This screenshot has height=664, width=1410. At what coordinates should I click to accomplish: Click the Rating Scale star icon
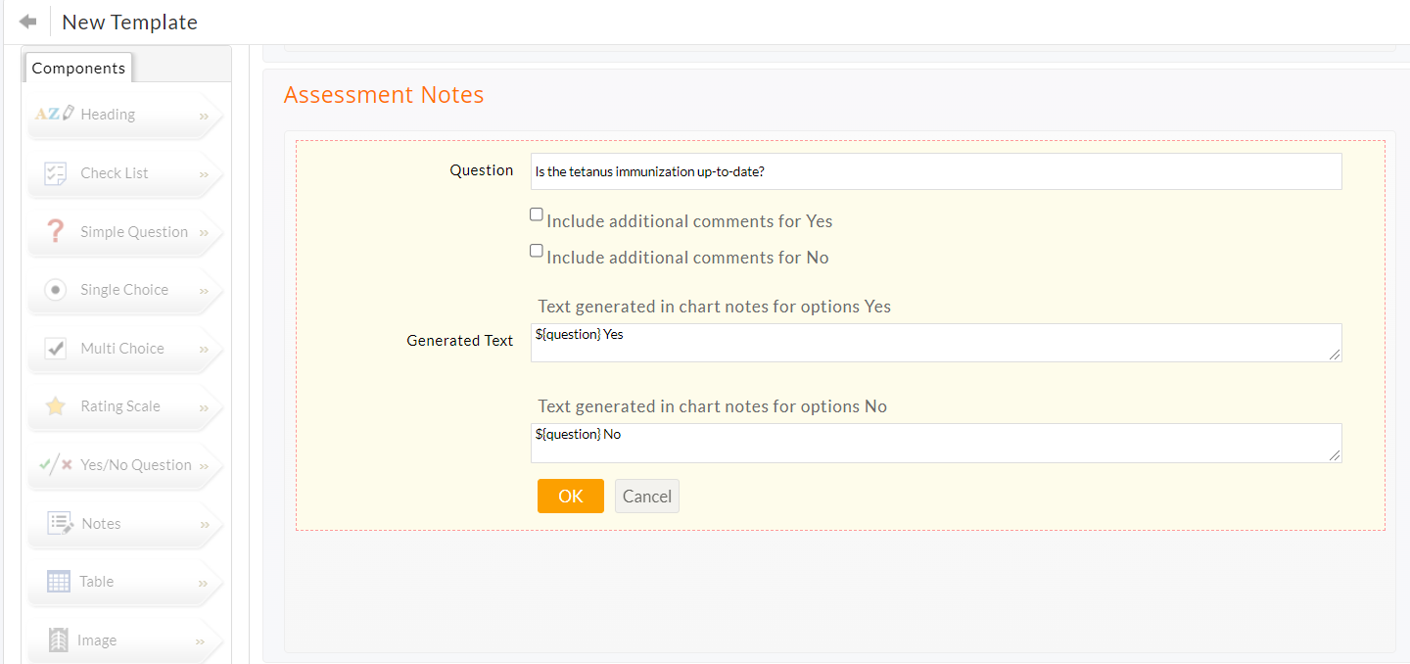[54, 405]
